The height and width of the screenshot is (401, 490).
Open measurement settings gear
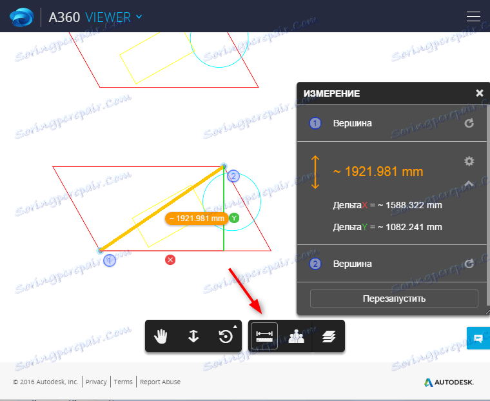pos(469,161)
